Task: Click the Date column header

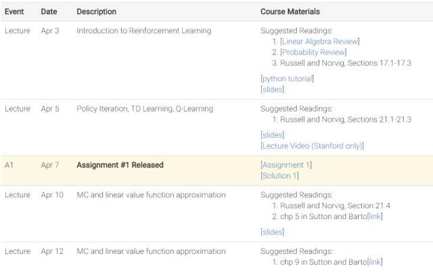Action: 49,11
